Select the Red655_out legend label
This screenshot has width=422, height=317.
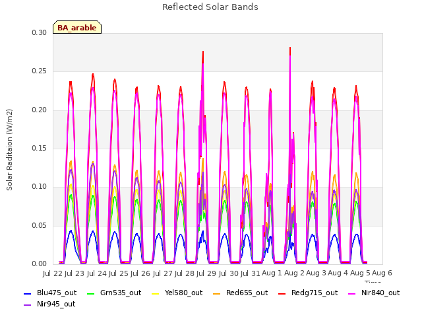[247, 293]
